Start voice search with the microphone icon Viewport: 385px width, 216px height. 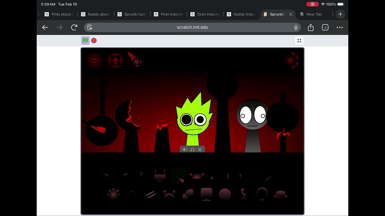[296, 27]
